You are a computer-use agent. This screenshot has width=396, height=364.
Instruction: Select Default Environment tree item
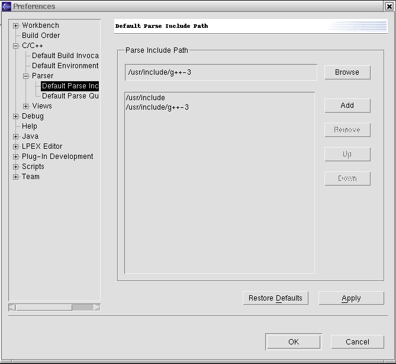(x=65, y=66)
